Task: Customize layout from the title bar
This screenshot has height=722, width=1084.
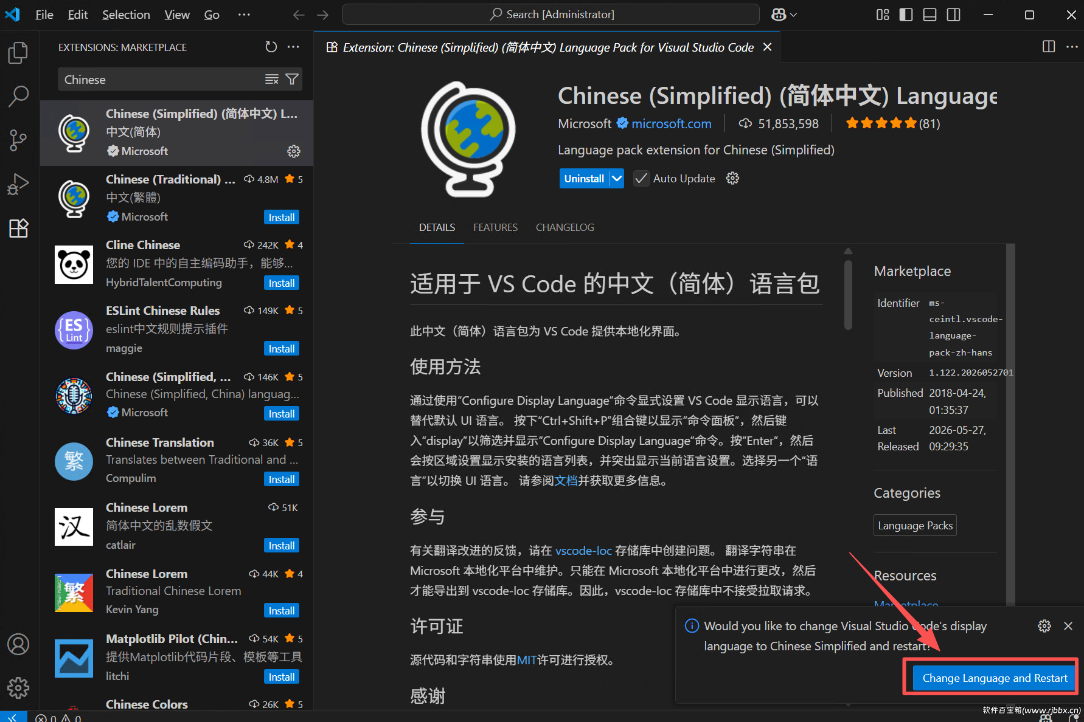Action: (883, 15)
